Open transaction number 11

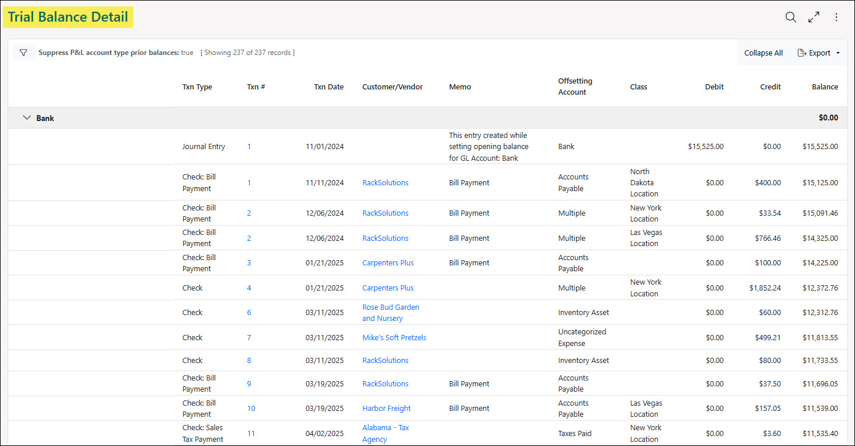[251, 433]
